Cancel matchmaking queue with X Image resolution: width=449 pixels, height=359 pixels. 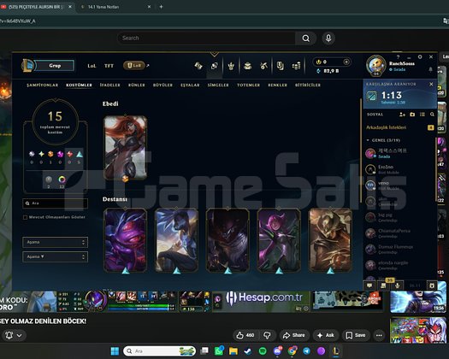(431, 84)
